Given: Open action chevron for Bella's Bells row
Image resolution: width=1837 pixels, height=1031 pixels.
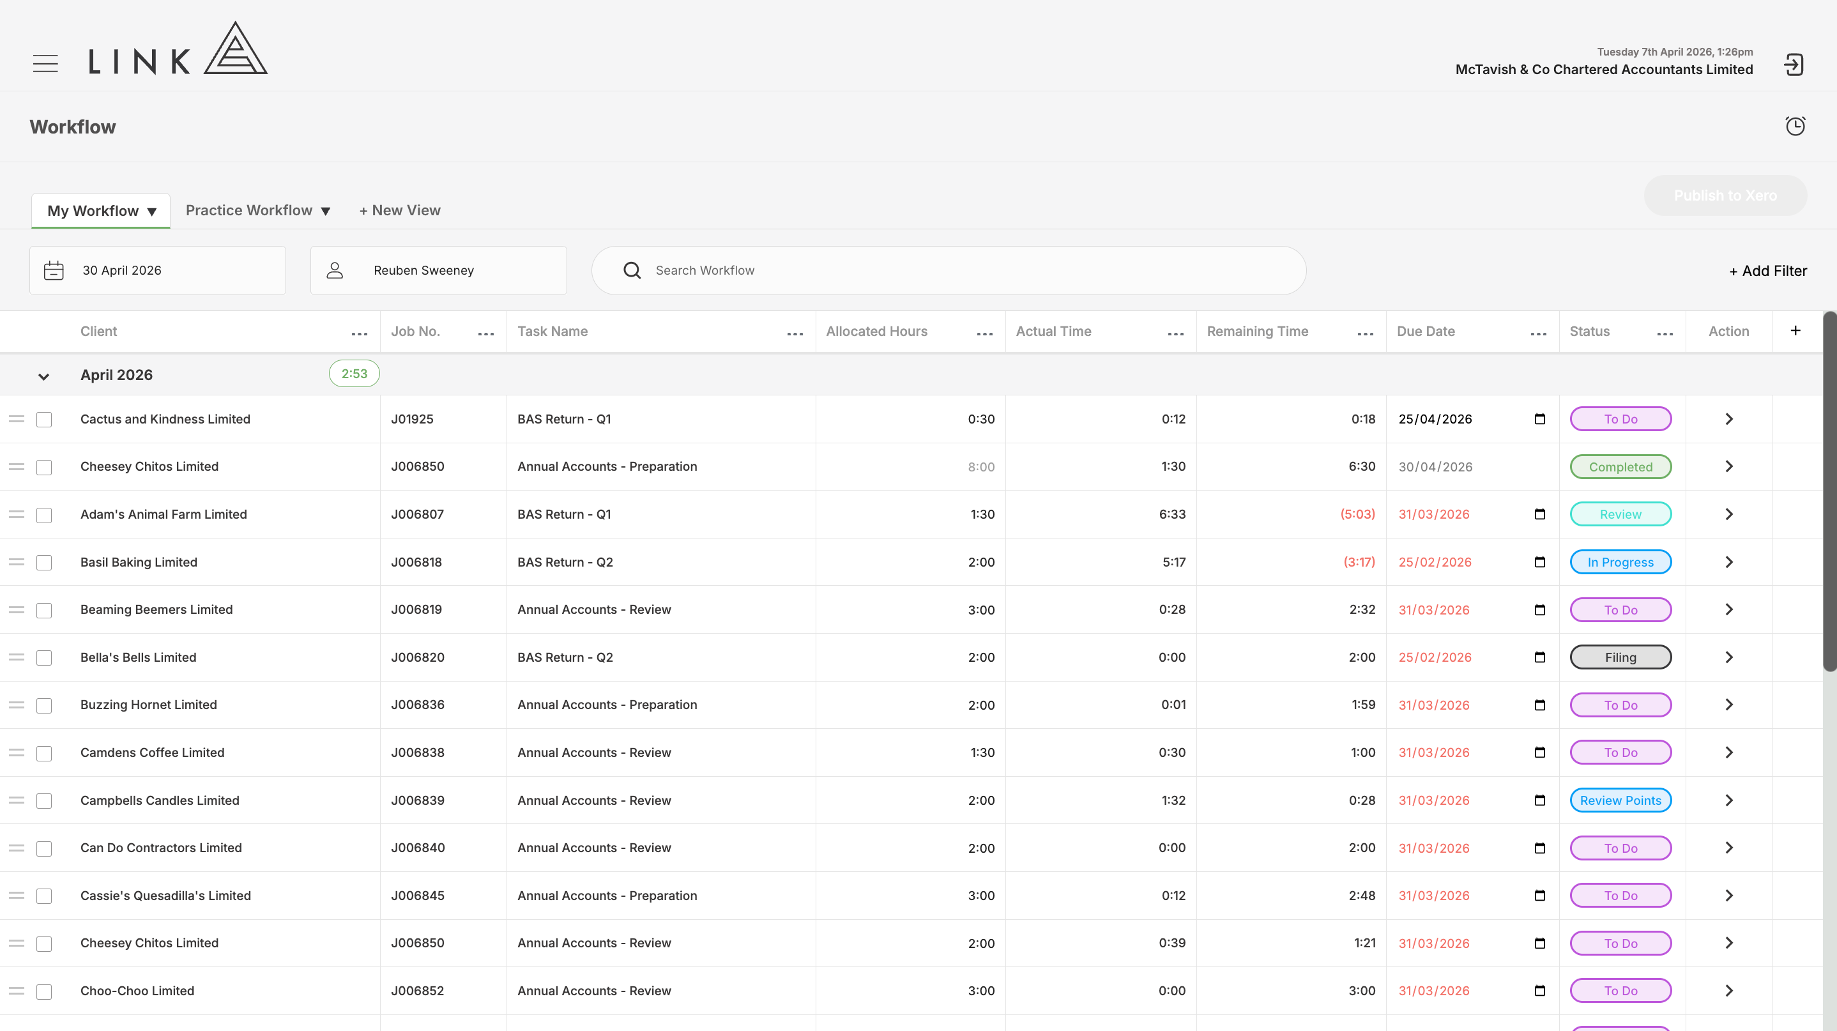Looking at the screenshot, I should 1728,657.
